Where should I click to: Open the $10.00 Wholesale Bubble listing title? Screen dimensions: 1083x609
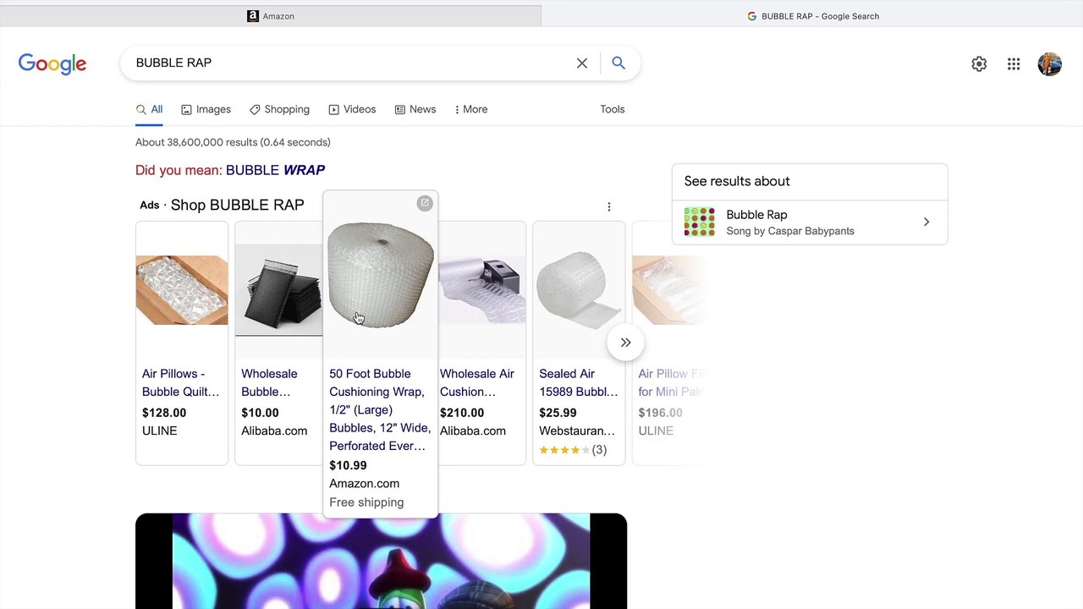269,382
